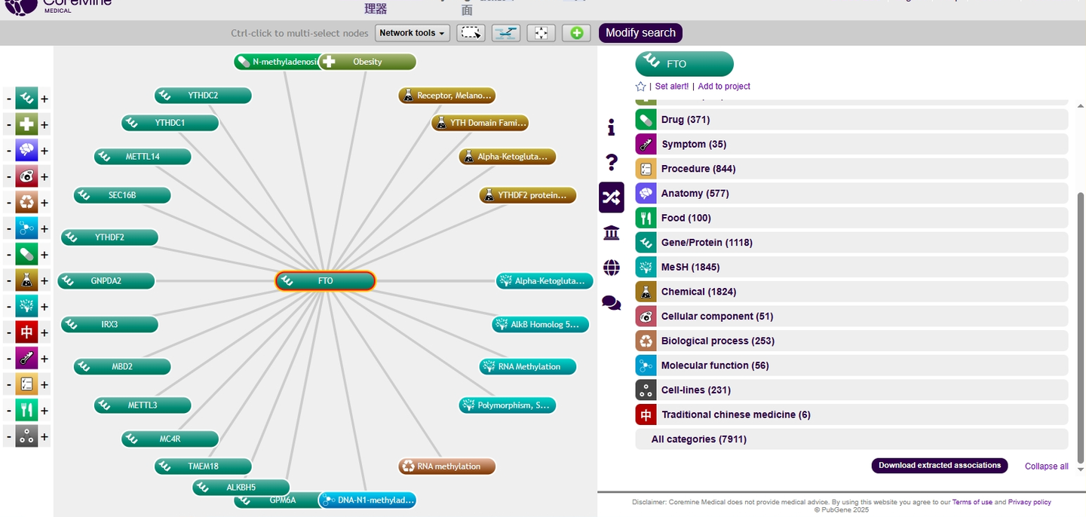Open the Network tools dropdown
Screen dimensions: 1086x517
pyautogui.click(x=413, y=33)
